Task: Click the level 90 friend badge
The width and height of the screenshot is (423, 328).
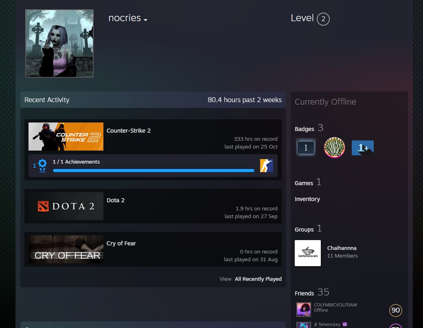Action: [395, 310]
